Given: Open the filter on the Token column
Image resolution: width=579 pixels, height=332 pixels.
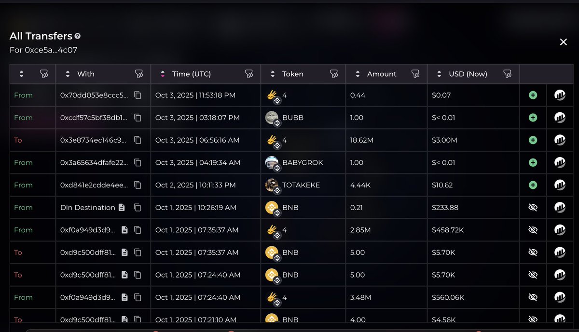Looking at the screenshot, I should pos(334,74).
